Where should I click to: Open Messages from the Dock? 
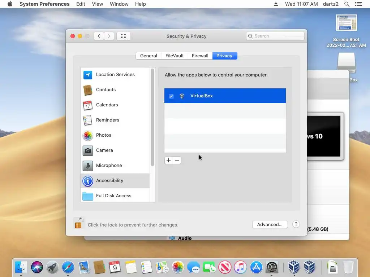194,267
